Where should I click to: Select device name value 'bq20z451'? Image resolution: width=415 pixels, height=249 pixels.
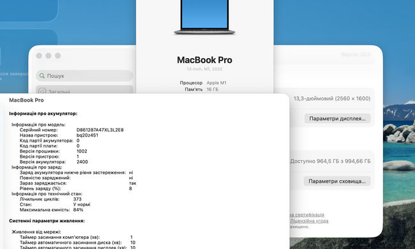87,135
